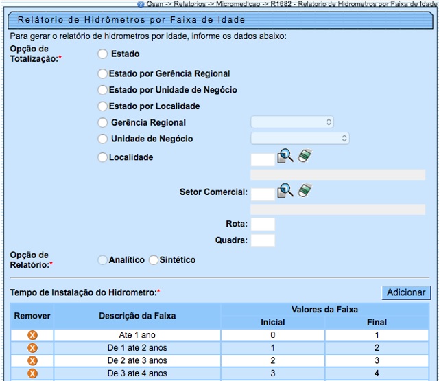
Task: Click the Localidade description gray field
Action: tap(338, 174)
